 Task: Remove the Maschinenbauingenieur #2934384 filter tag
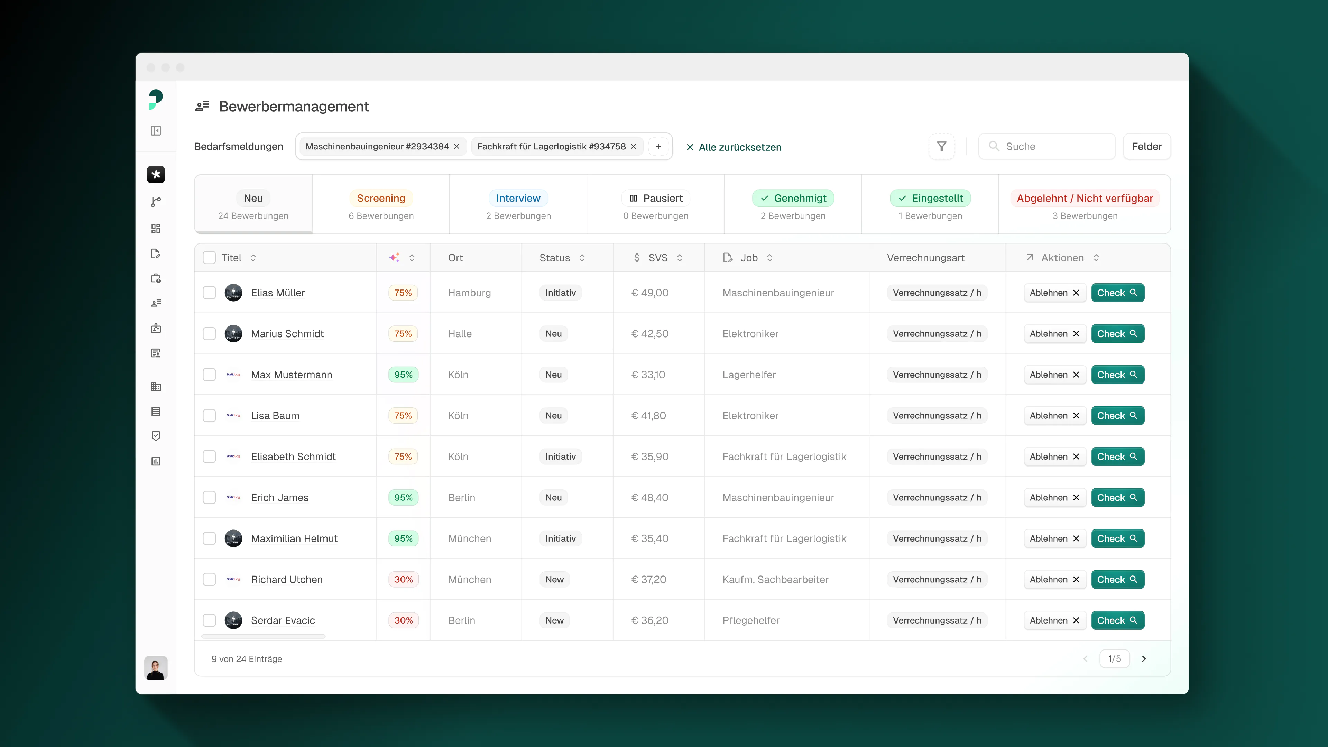457,146
